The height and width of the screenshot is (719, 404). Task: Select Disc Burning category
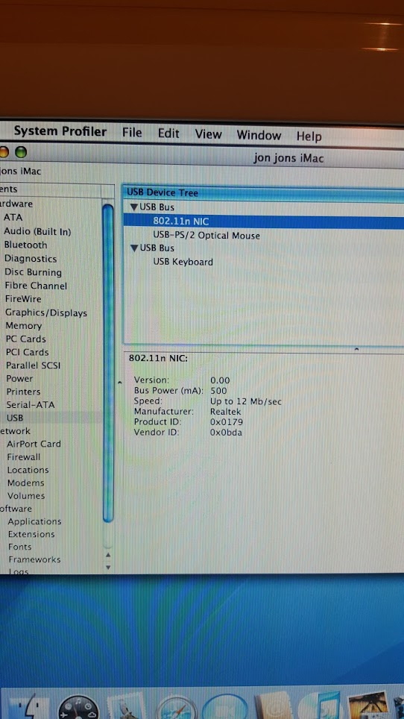click(x=33, y=272)
